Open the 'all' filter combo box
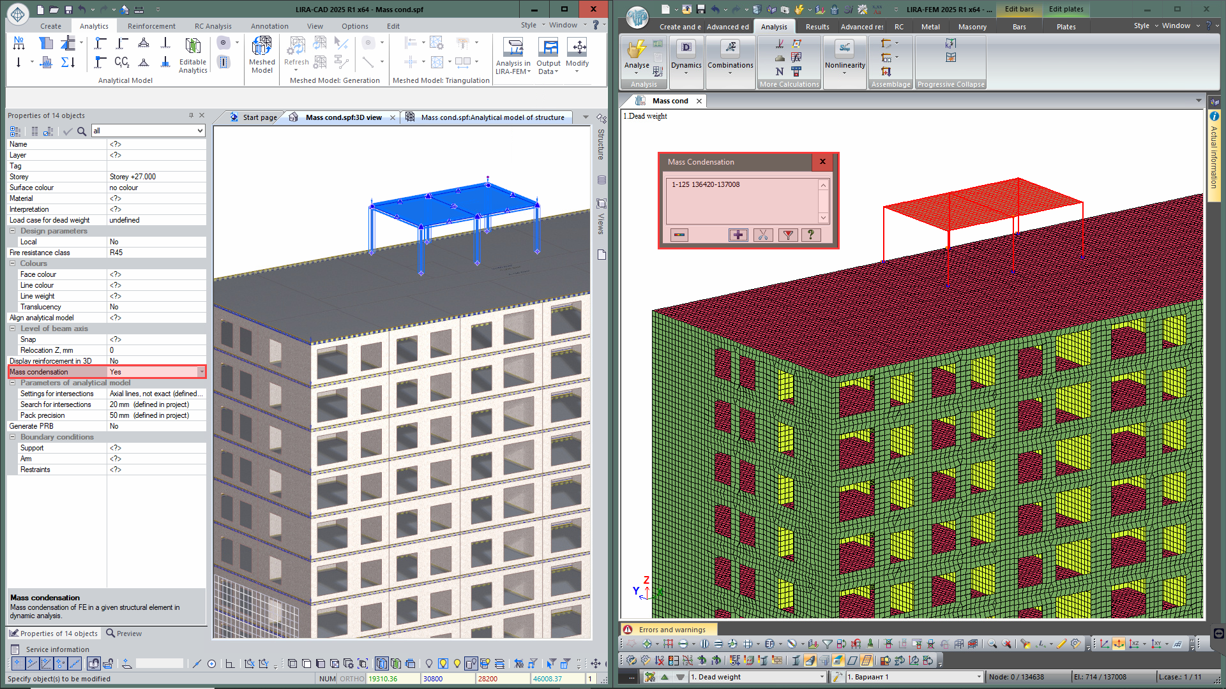Viewport: 1226px width, 689px height. (x=199, y=131)
